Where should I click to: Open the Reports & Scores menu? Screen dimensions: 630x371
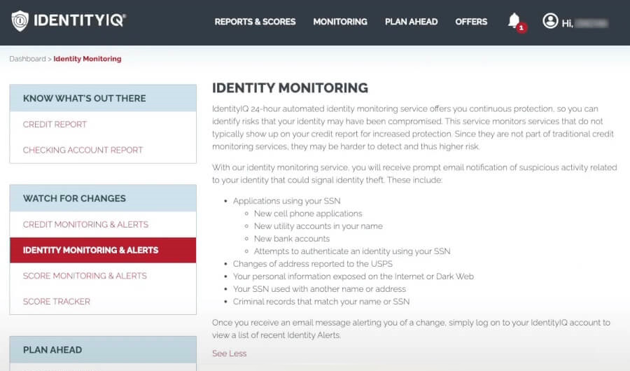click(x=255, y=22)
